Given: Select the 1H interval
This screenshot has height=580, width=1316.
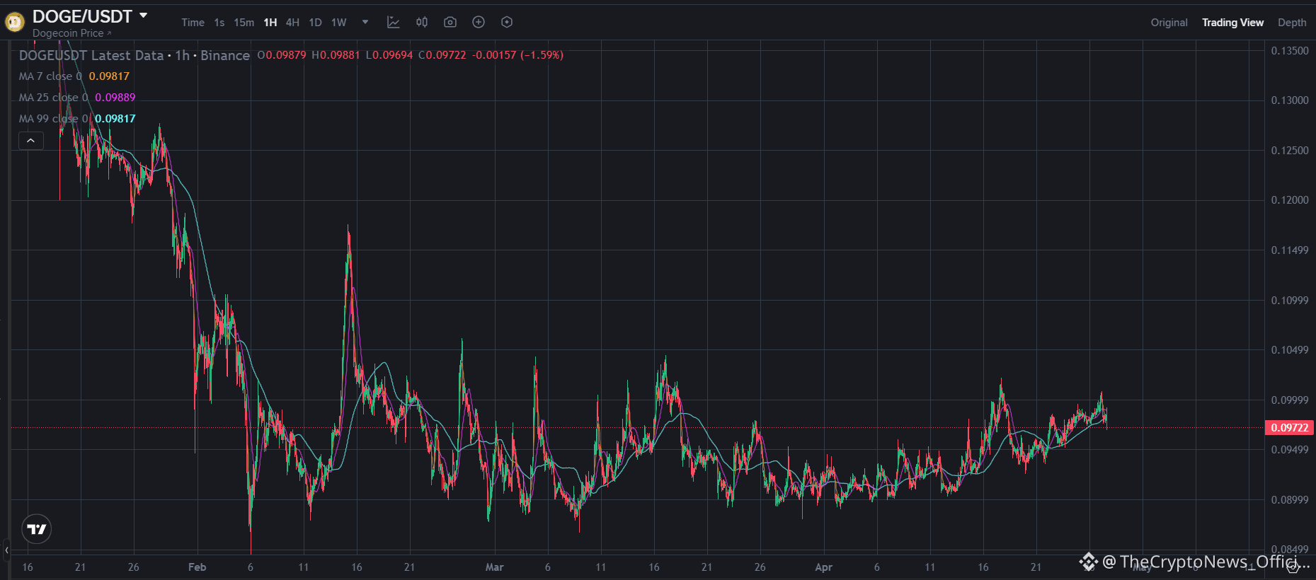Looking at the screenshot, I should (x=270, y=23).
